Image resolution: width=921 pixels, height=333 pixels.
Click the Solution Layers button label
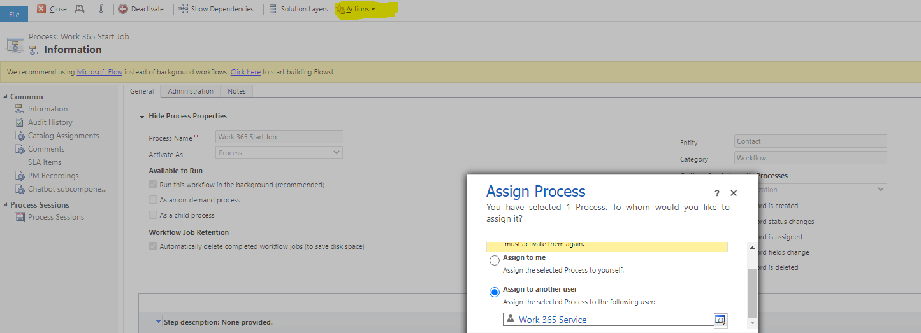click(x=304, y=9)
